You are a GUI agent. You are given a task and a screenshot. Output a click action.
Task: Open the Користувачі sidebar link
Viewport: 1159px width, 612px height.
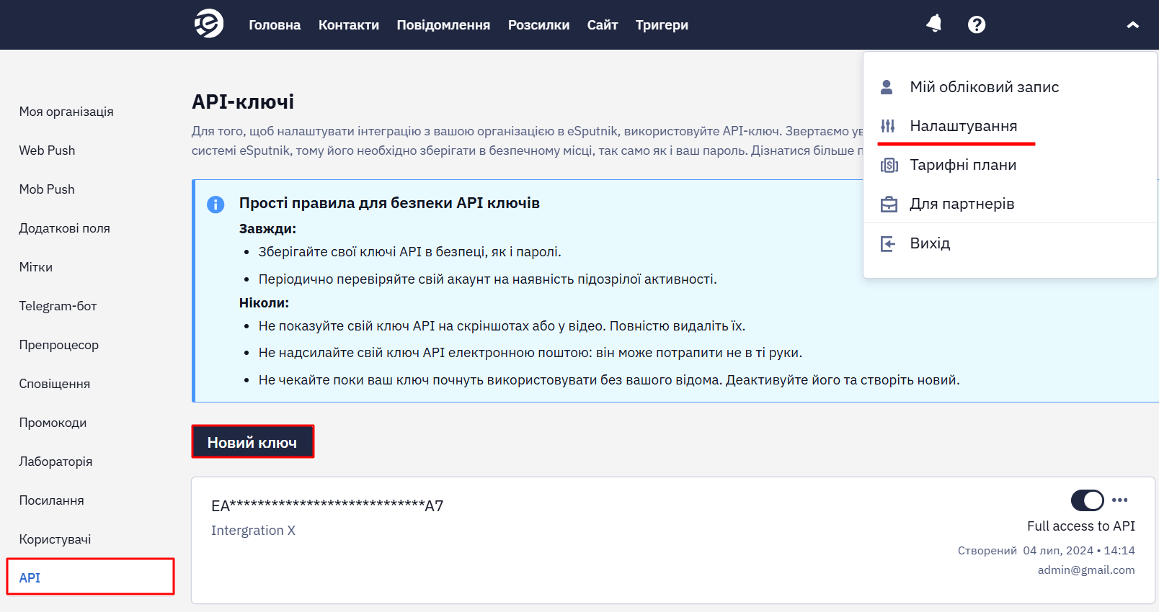pos(55,539)
